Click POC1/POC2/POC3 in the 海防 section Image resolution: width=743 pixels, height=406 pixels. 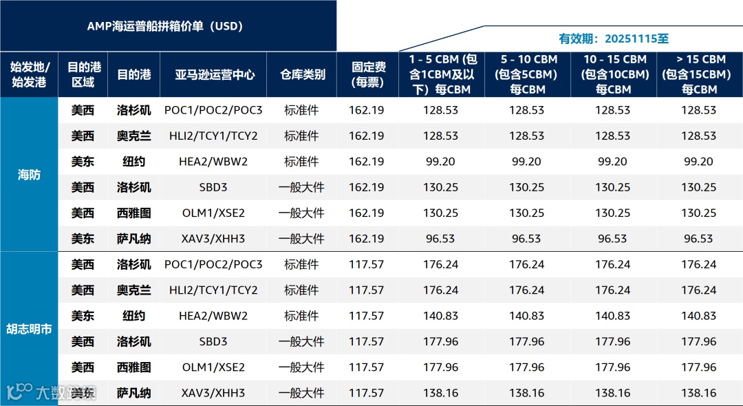[213, 110]
